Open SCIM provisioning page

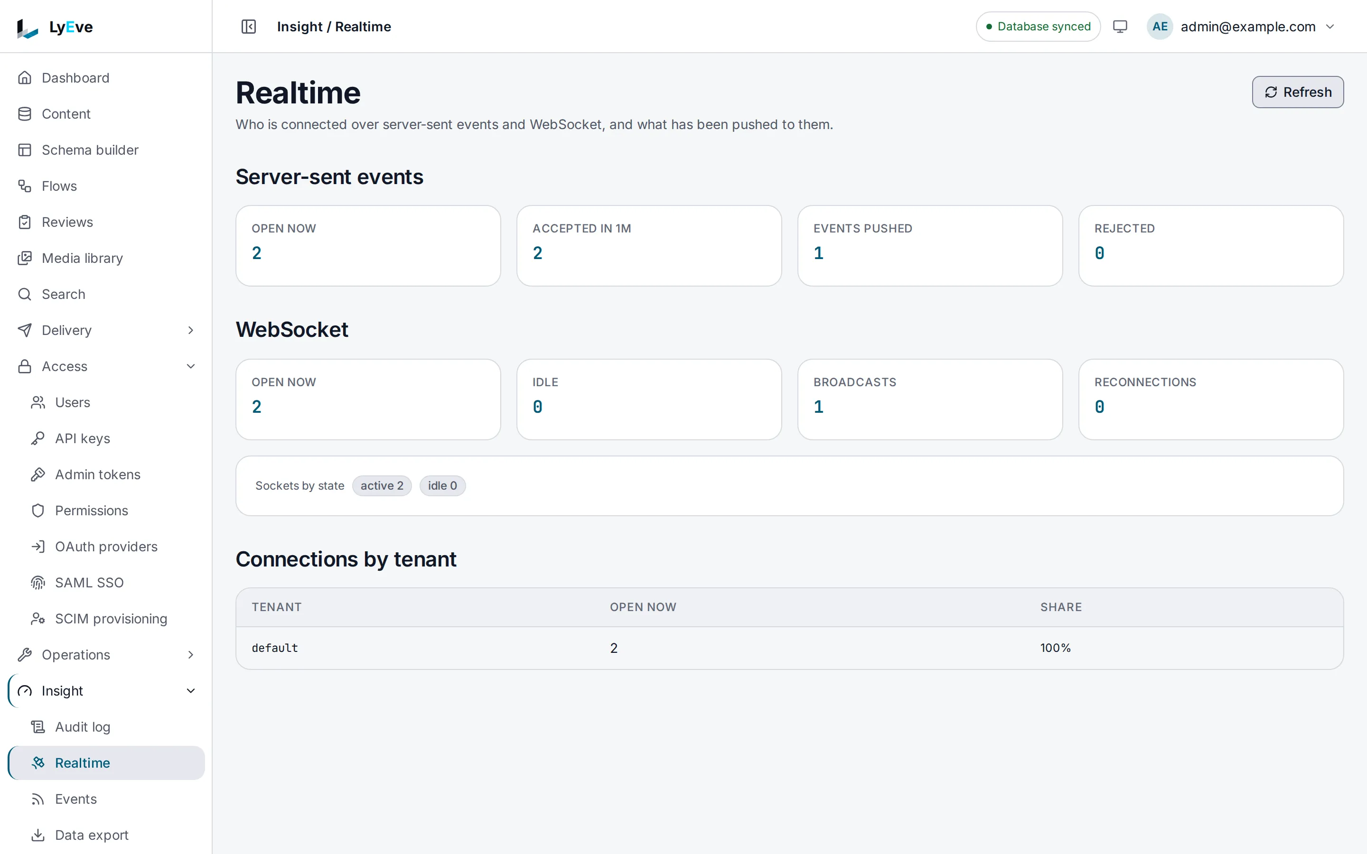(106, 619)
